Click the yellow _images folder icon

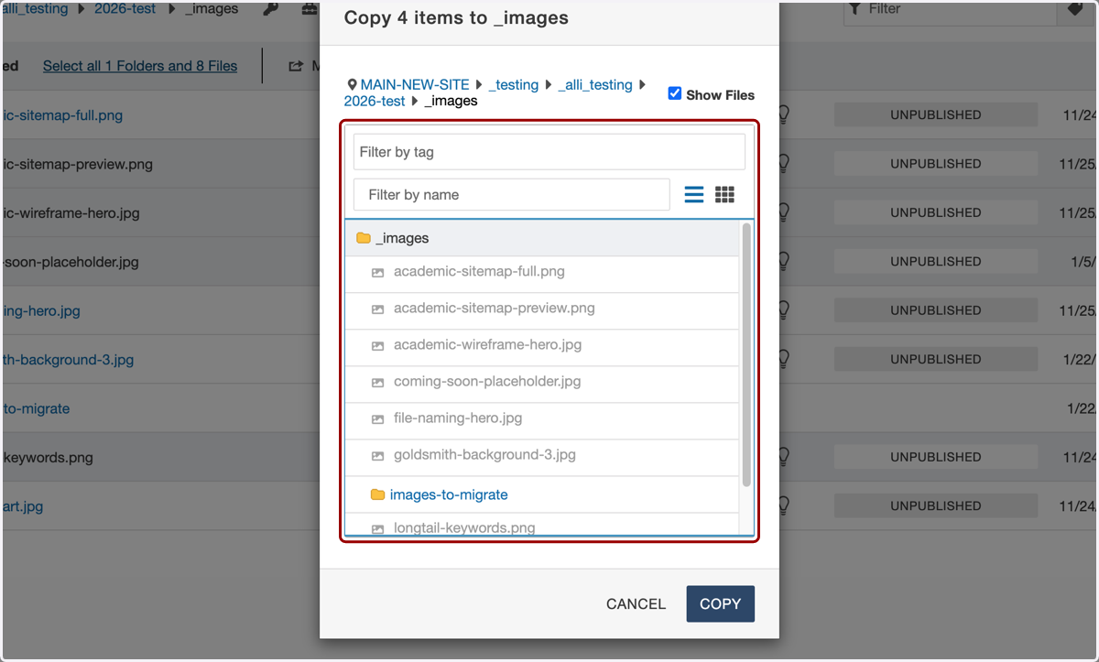point(364,238)
